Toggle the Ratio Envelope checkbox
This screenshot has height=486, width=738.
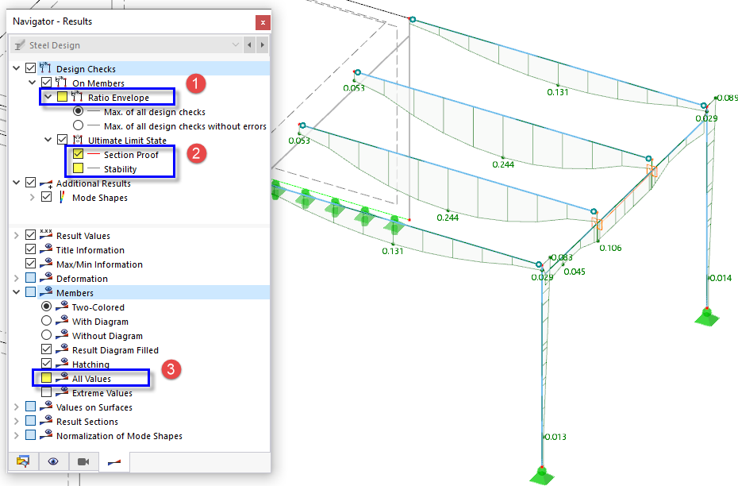coord(62,97)
